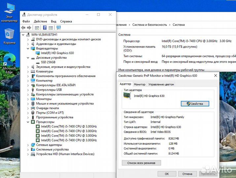The width and height of the screenshot is (236, 178).
Task: Click the Процессоры category icon
Action: [33, 122]
